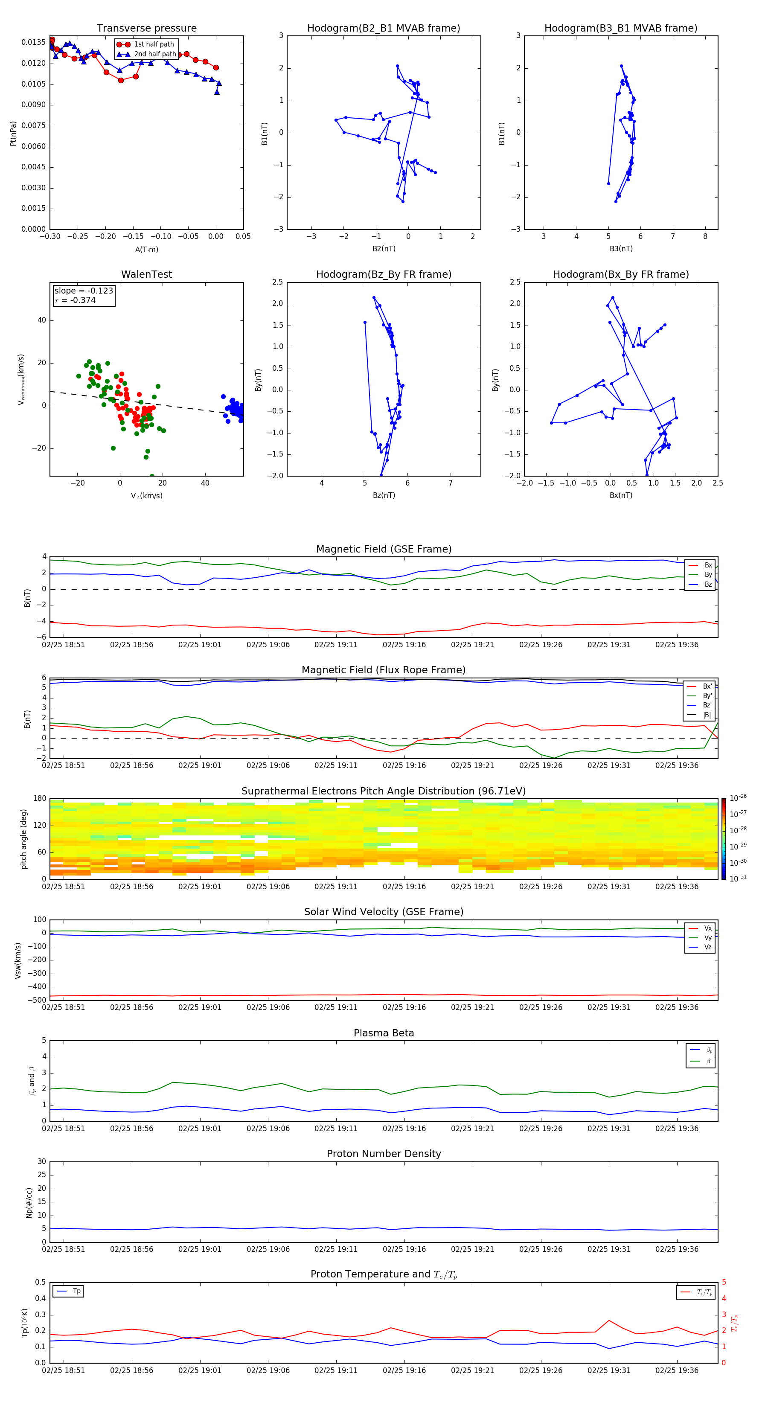Click the 'Tp(10^6K)' y-axis label
Viewport: 768px width, 1408px height.
pos(25,1323)
